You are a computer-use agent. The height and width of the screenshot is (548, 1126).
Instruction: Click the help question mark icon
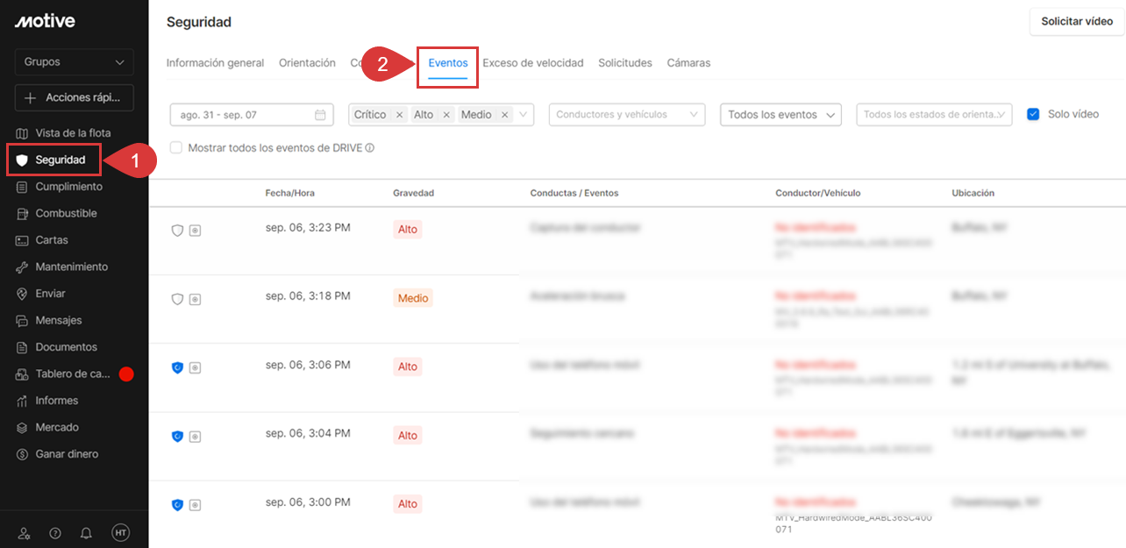click(x=55, y=533)
